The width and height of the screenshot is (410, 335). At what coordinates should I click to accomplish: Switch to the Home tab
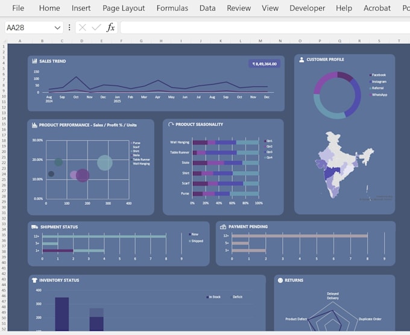(49, 8)
